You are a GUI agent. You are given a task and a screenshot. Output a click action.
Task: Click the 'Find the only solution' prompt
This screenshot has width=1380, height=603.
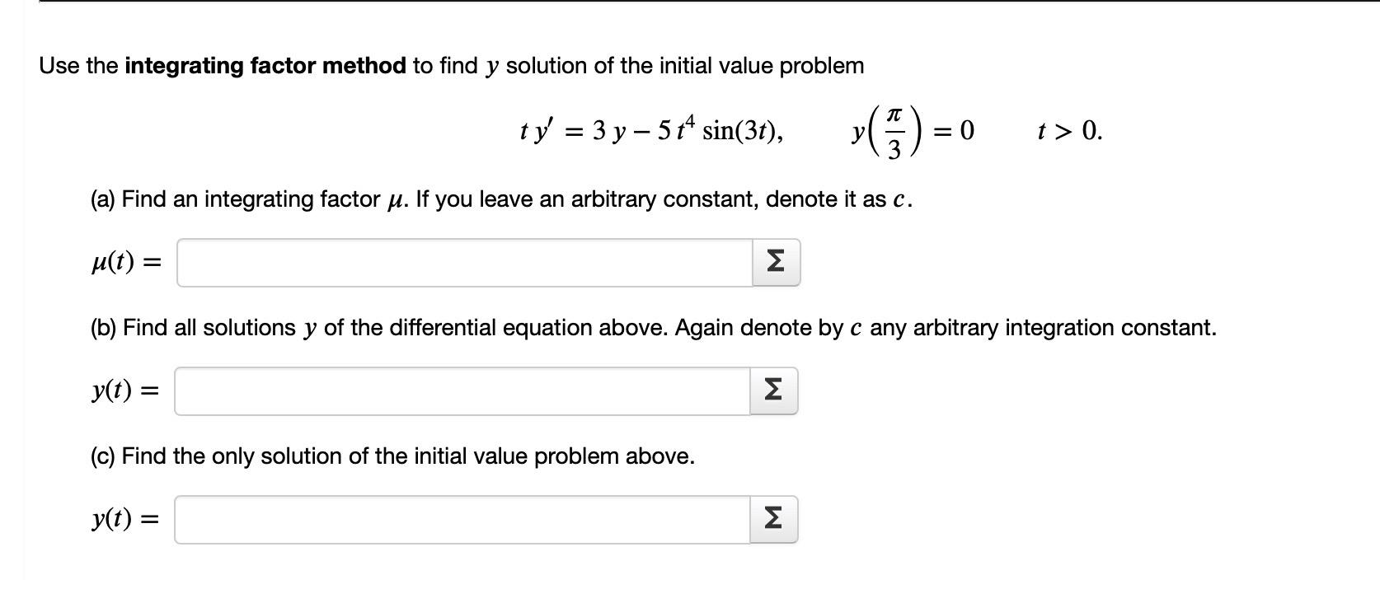coord(392,456)
